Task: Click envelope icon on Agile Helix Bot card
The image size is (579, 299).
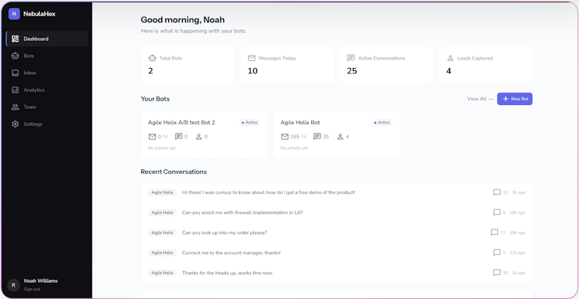Action: 285,137
